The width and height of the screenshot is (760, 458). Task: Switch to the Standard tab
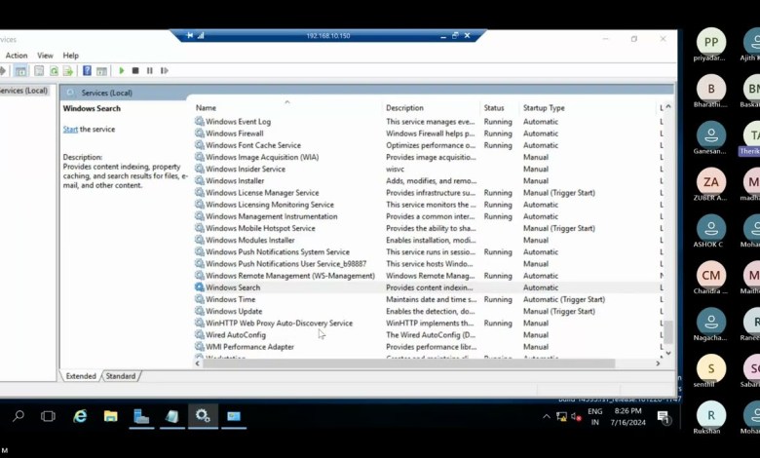click(x=121, y=376)
